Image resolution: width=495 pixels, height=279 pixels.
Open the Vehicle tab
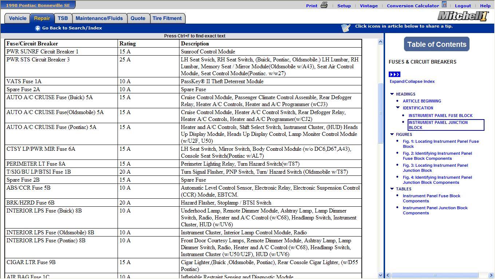(17, 19)
